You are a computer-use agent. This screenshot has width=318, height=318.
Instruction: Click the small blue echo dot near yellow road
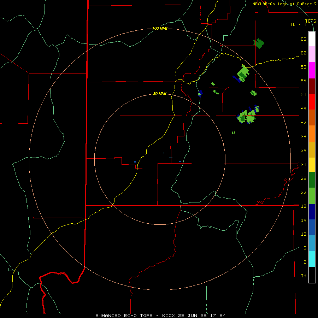click(x=135, y=162)
